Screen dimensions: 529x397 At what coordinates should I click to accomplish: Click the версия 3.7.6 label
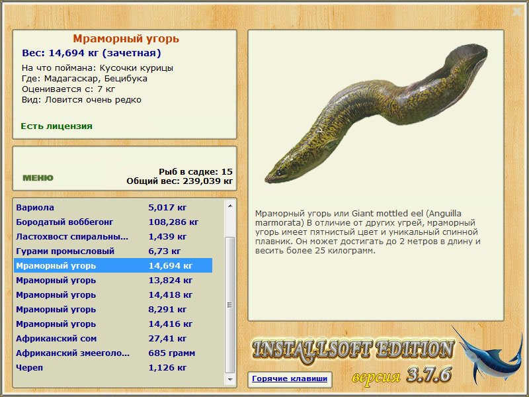(402, 375)
